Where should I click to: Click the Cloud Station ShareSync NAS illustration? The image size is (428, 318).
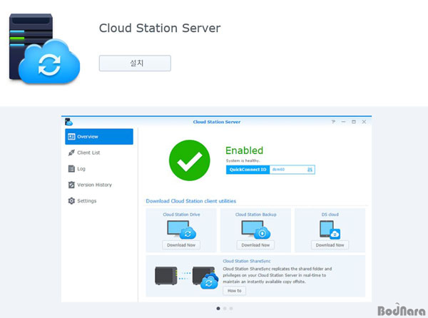(x=187, y=277)
